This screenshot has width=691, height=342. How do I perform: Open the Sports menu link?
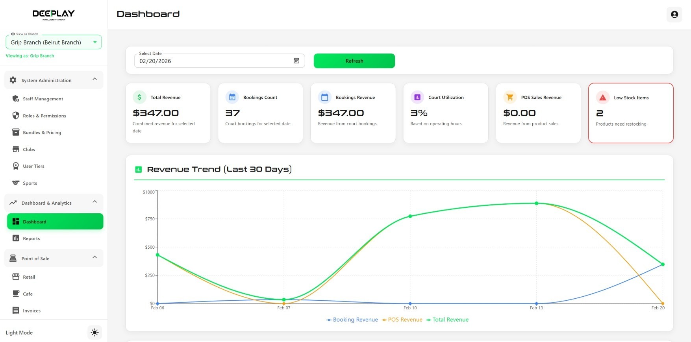pyautogui.click(x=55, y=183)
